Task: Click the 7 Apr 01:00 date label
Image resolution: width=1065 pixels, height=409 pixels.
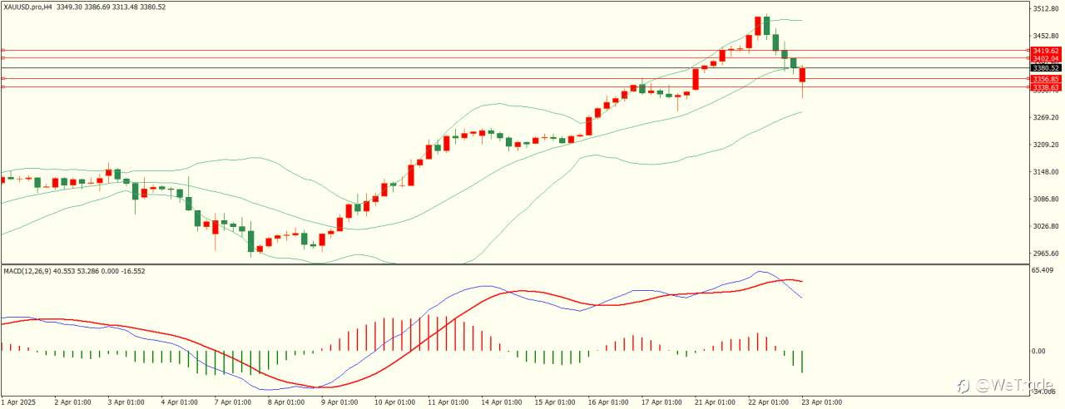Action: click(x=232, y=402)
